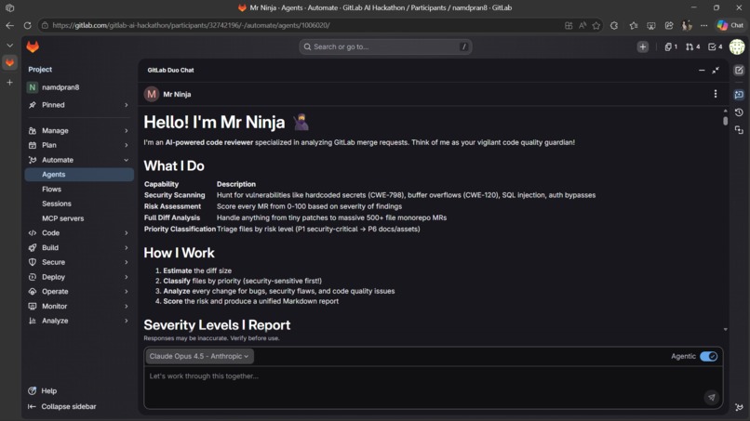This screenshot has width=750, height=421.
Task: Open the create new plus button
Action: [642, 46]
